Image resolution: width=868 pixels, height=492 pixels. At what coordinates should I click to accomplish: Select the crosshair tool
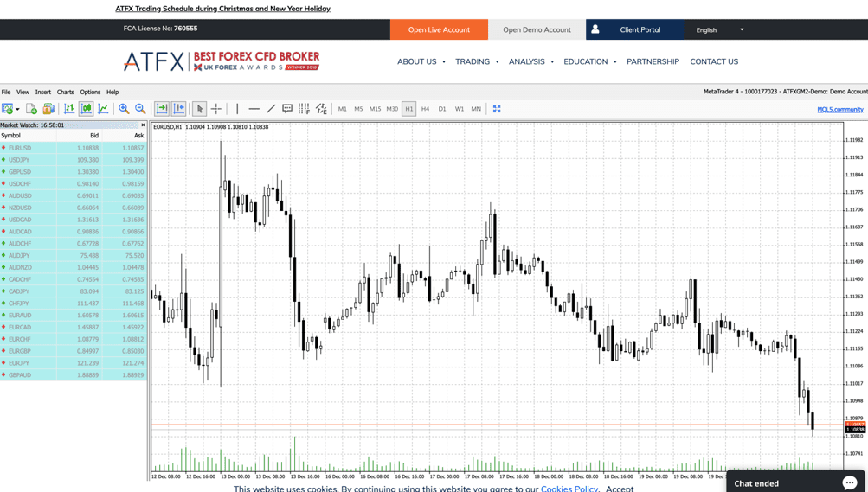coord(216,109)
